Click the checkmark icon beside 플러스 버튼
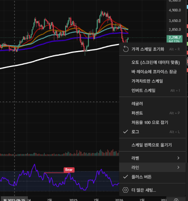This screenshot has width=188, height=201. (x=126, y=177)
